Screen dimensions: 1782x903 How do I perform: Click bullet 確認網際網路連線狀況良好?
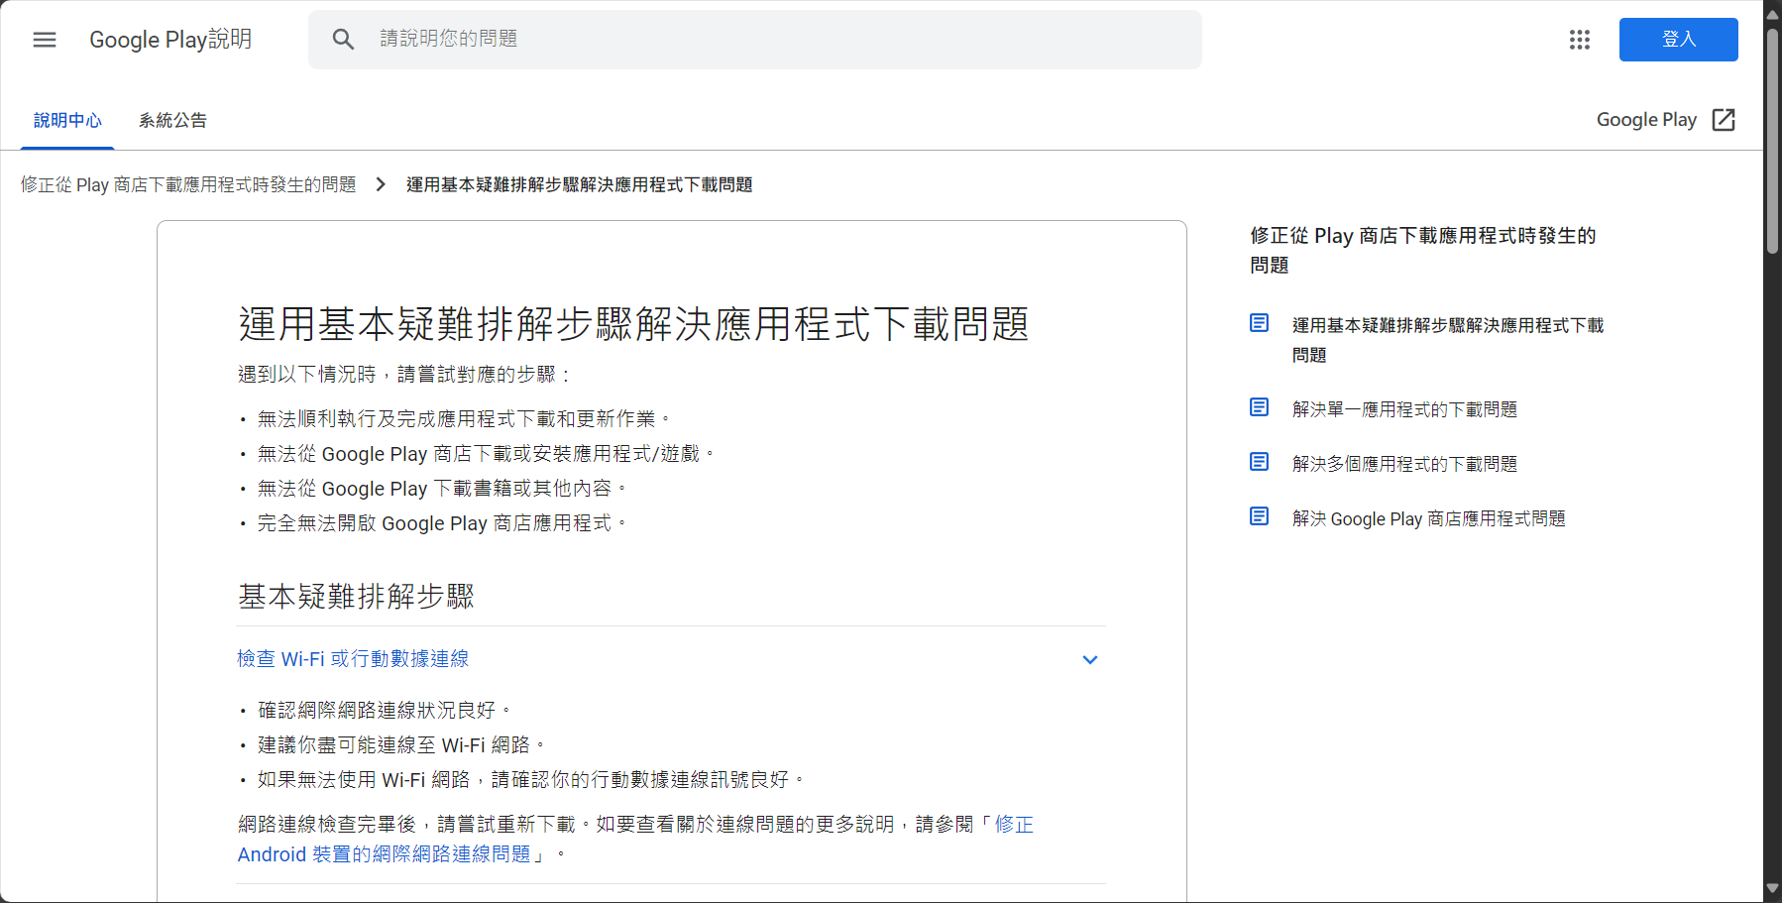click(385, 710)
